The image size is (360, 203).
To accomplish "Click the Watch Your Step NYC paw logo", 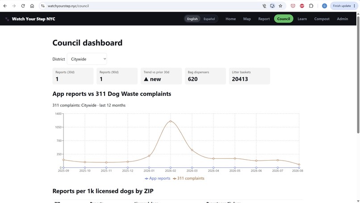I will (7, 19).
